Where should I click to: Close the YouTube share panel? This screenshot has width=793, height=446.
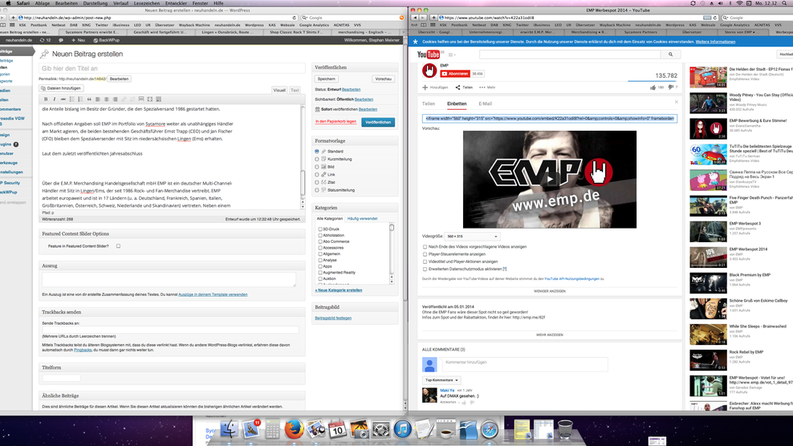[676, 102]
